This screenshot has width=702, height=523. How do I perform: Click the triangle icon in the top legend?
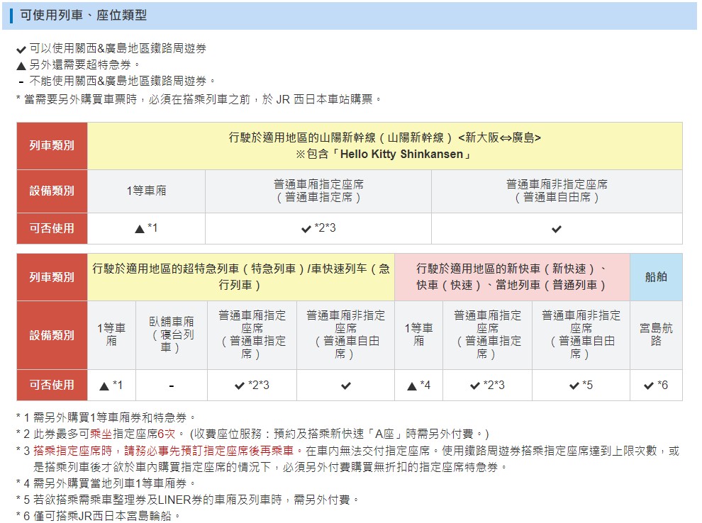click(21, 66)
